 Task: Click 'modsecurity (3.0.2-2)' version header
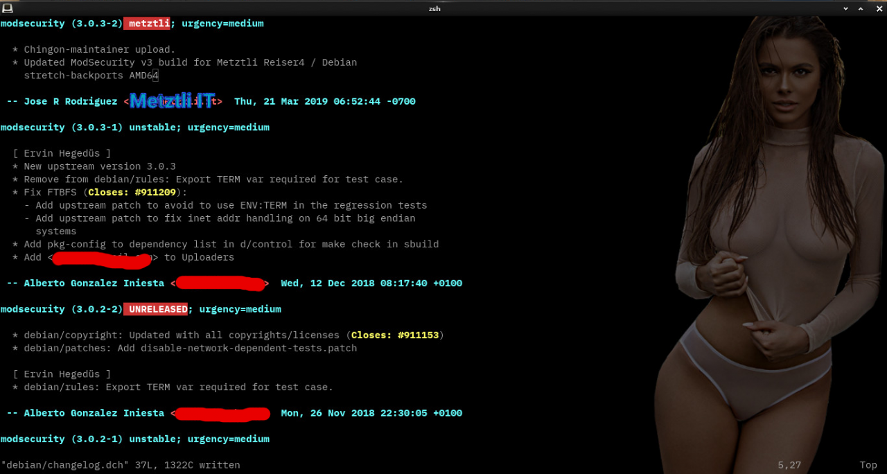coord(62,309)
